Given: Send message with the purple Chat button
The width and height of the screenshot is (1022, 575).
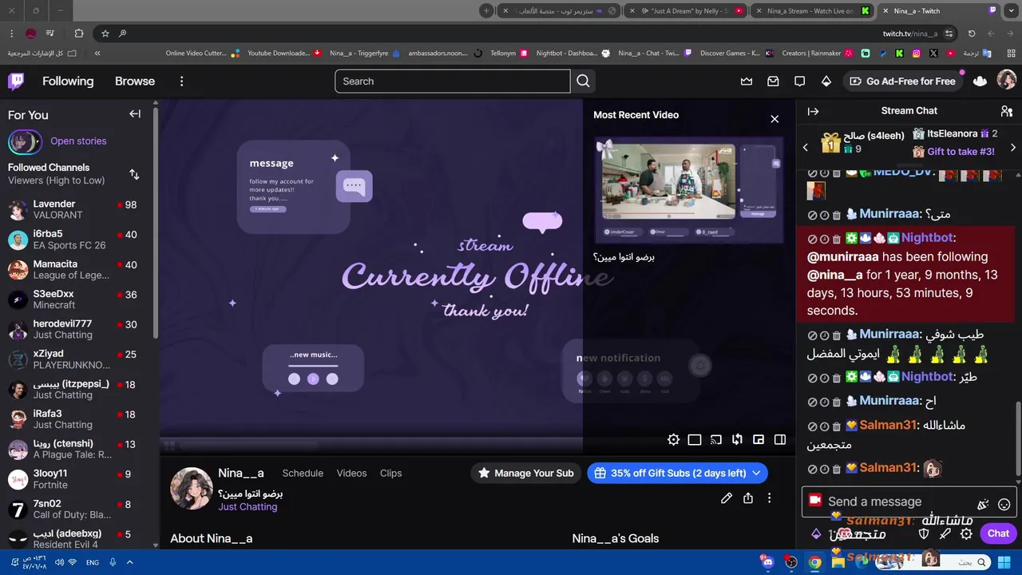Looking at the screenshot, I should tap(998, 533).
